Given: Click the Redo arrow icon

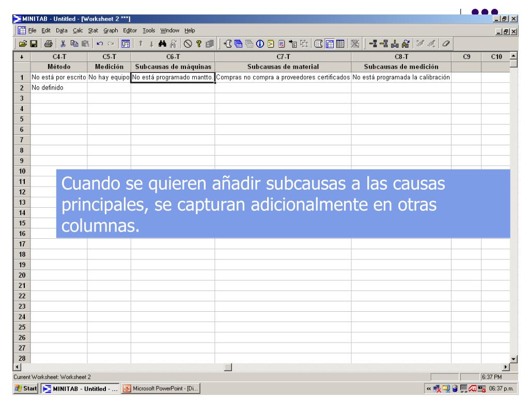Looking at the screenshot, I should click(111, 43).
